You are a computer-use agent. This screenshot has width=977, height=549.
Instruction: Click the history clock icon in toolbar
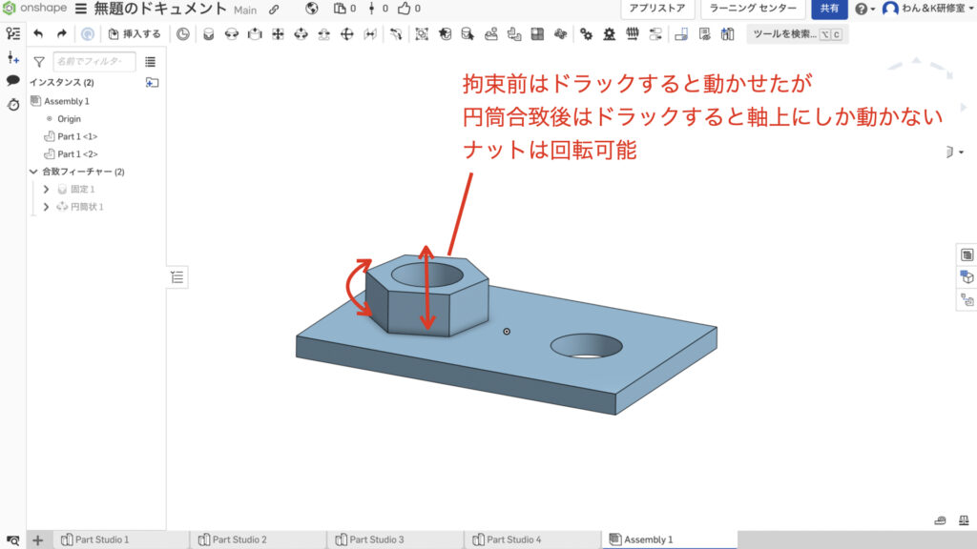182,34
